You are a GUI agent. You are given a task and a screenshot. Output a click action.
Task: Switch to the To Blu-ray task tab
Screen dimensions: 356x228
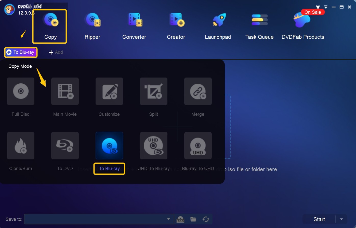click(21, 52)
